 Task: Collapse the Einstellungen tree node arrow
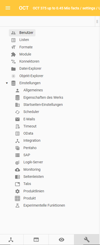point(7,83)
